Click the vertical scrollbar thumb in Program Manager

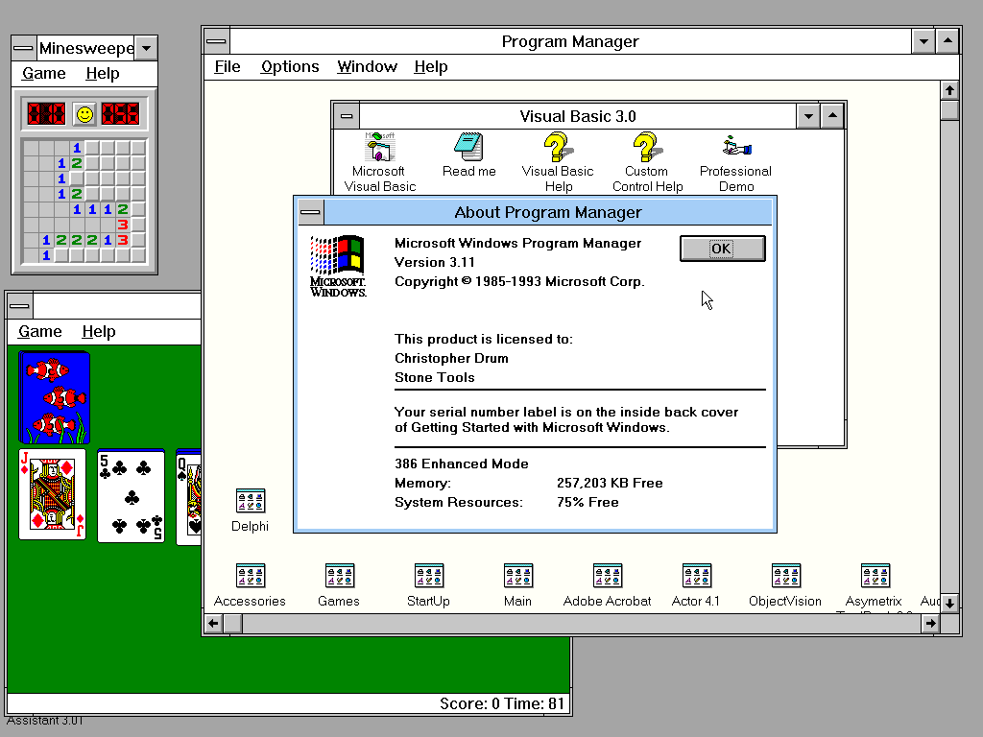[x=949, y=110]
